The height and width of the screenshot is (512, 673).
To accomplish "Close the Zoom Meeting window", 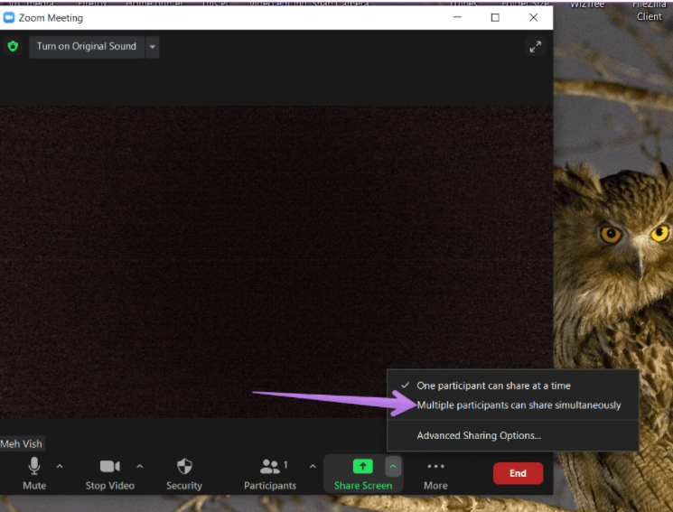I will click(534, 17).
